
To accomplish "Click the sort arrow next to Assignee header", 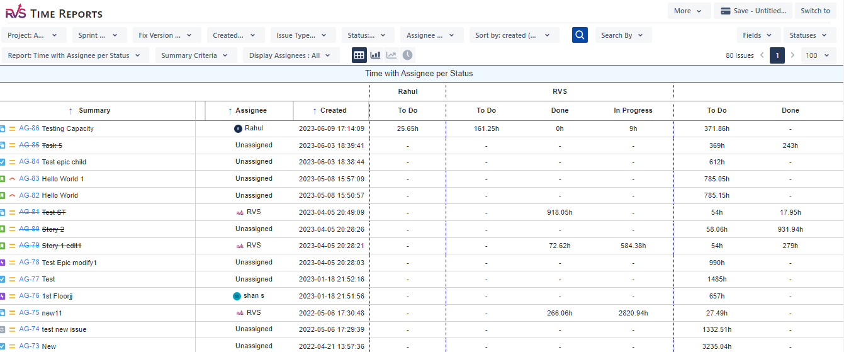I will click(230, 111).
